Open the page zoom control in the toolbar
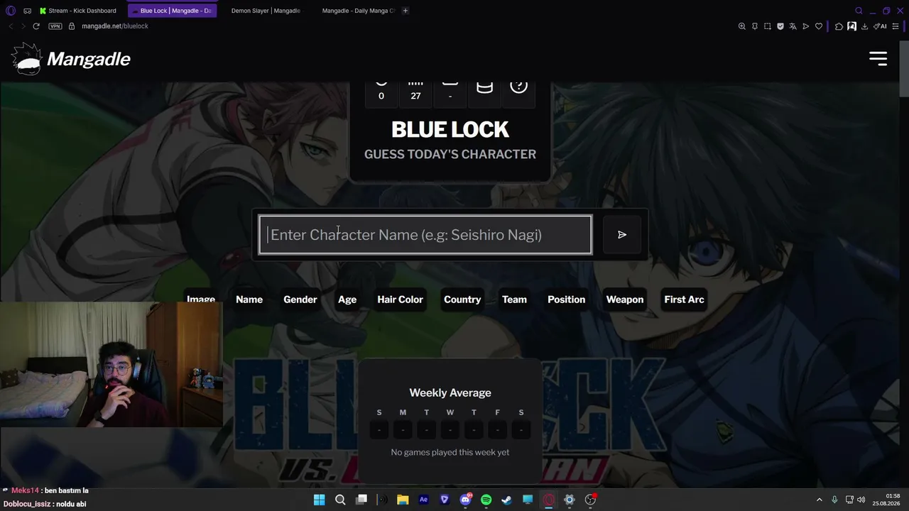 click(x=742, y=26)
